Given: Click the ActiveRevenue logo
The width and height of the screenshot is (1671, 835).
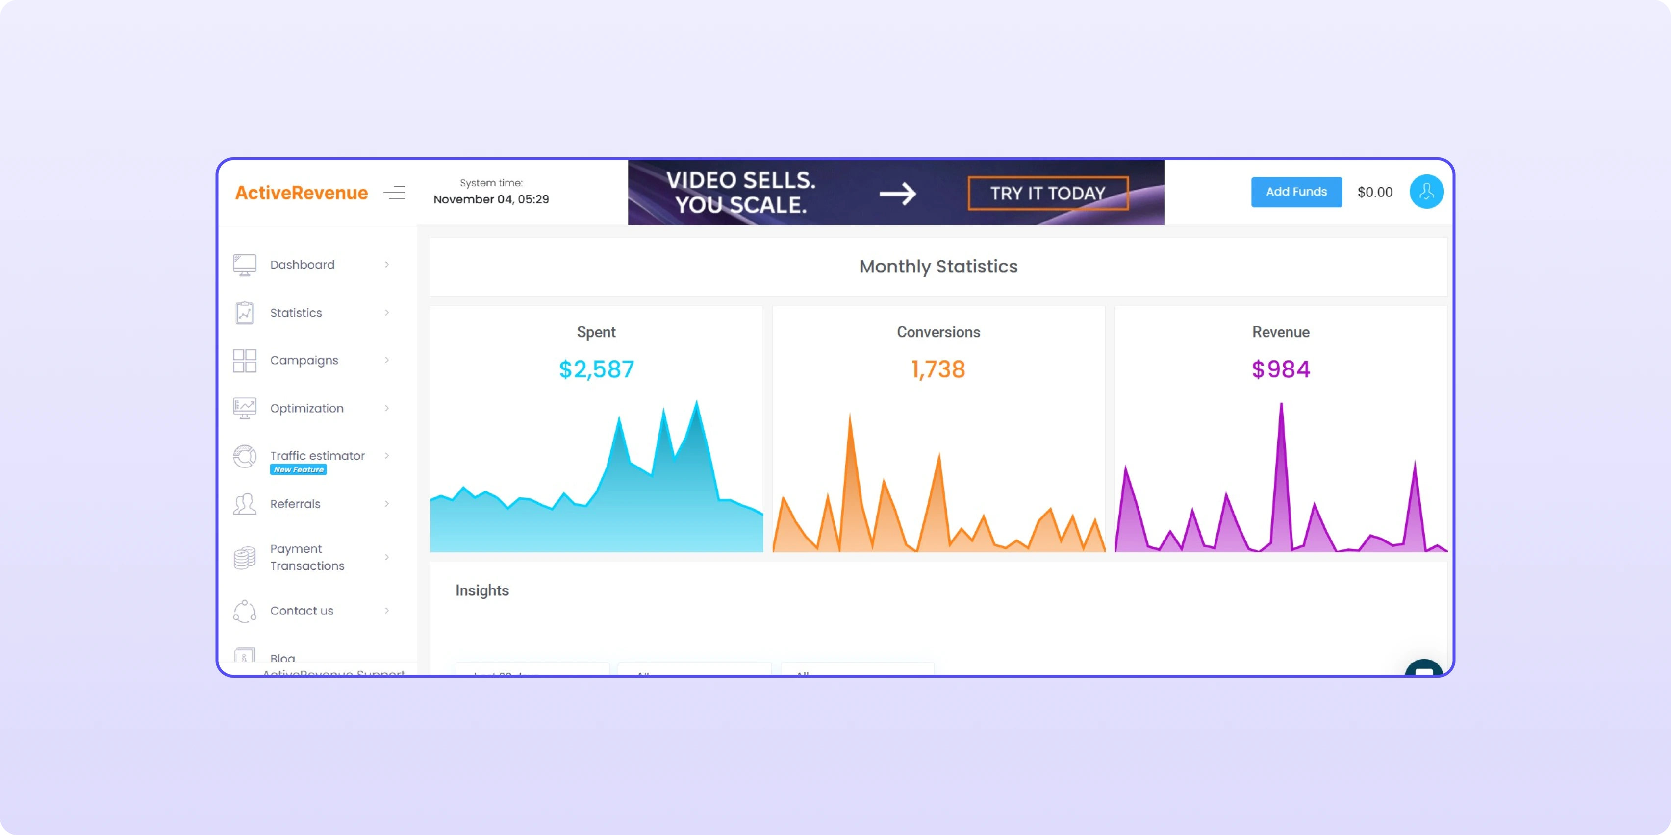Looking at the screenshot, I should 301,193.
